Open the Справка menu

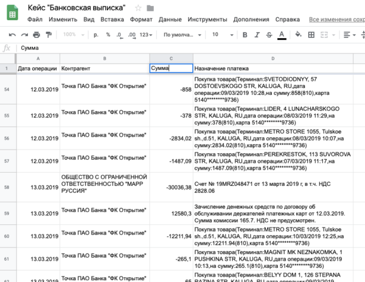click(288, 19)
